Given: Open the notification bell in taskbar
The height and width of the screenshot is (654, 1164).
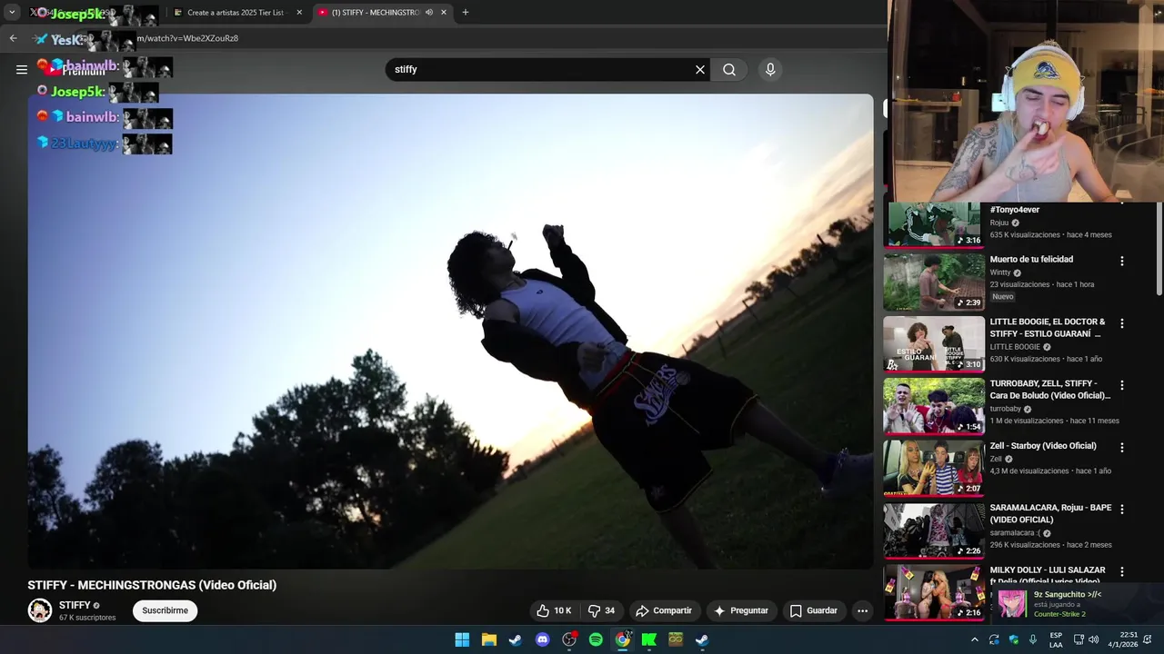Looking at the screenshot, I should pyautogui.click(x=1149, y=639).
